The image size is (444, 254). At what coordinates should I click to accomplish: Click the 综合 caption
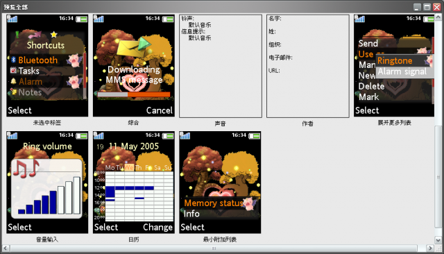[x=133, y=123]
